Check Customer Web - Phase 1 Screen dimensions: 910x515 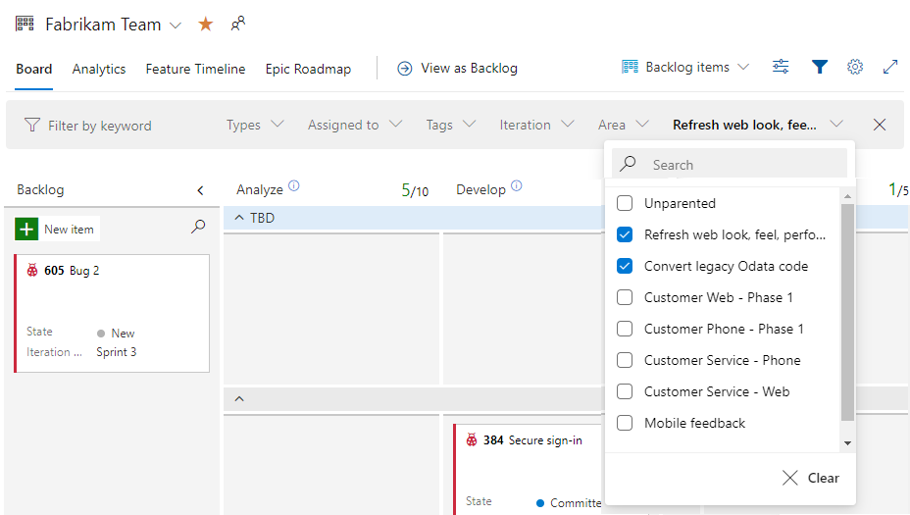point(624,297)
